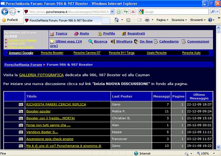Expand the printer options dropdown arrow
221x156 pixels.
click(152, 20)
